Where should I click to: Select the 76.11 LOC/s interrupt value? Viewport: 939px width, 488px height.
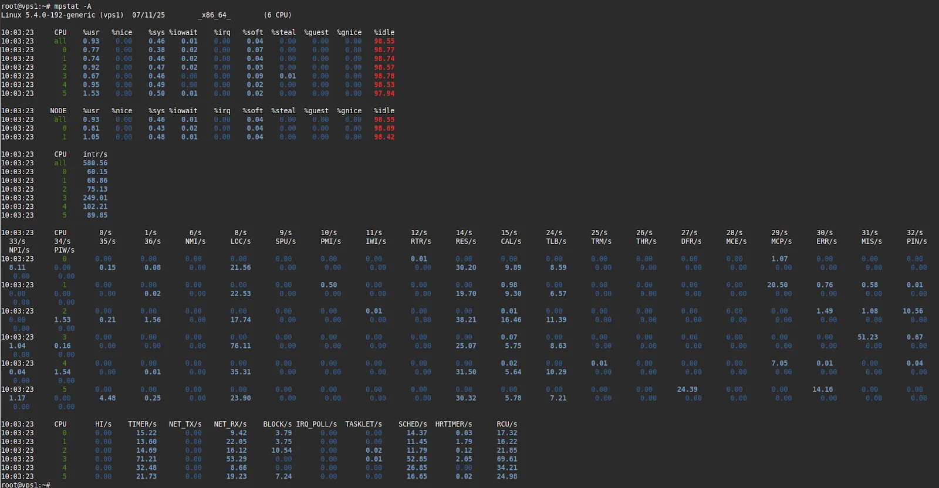pos(240,346)
